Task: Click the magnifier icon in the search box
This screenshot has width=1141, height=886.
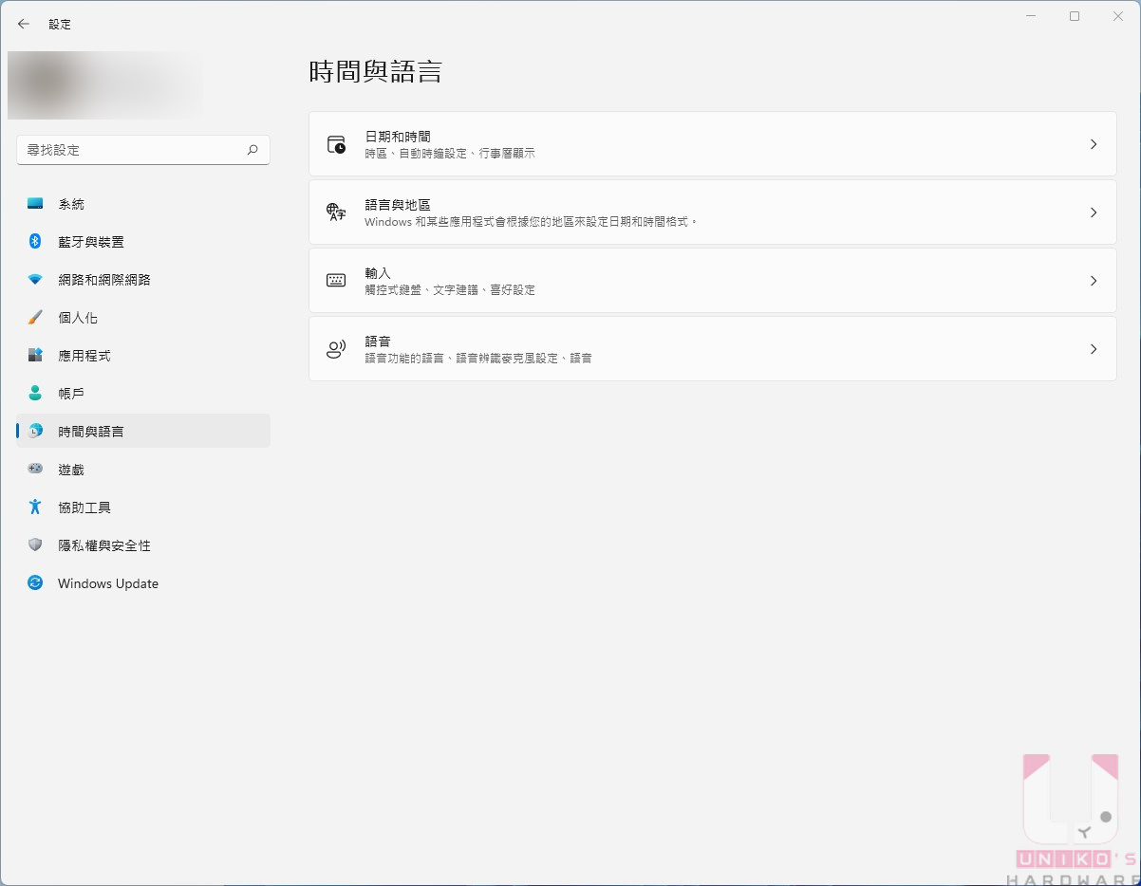Action: pos(253,150)
